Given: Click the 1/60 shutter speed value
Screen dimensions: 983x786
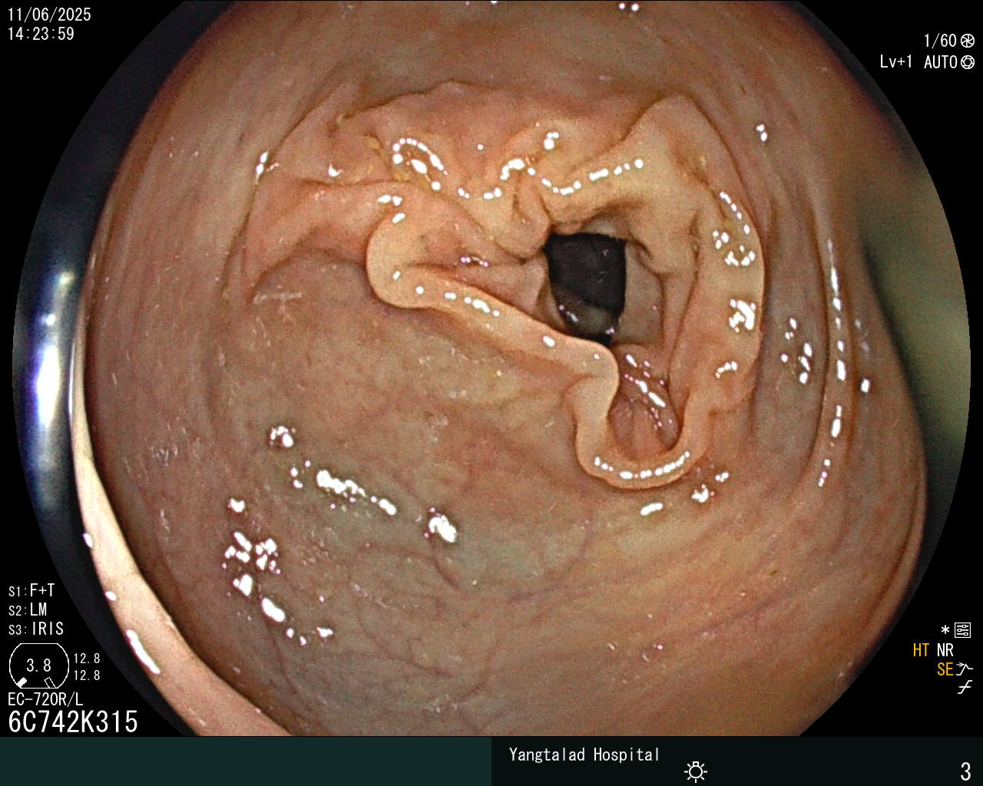Looking at the screenshot, I should coord(940,41).
